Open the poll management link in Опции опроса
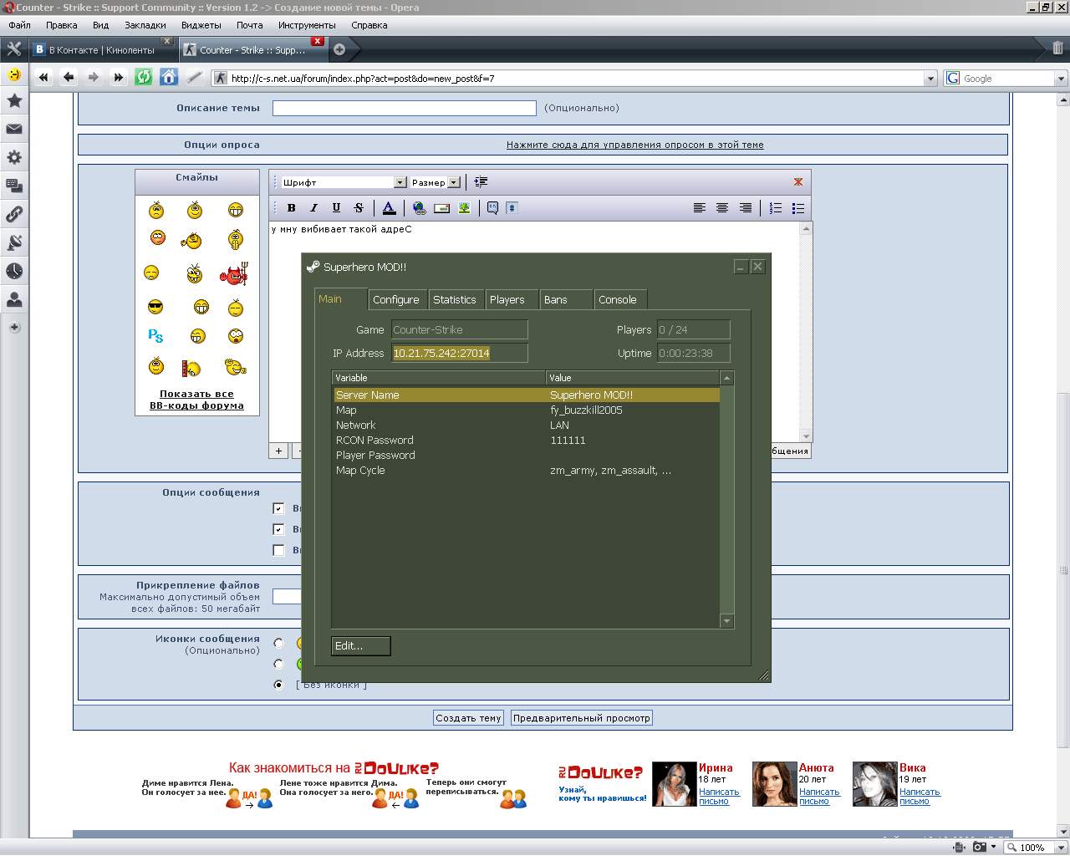The width and height of the screenshot is (1070, 856). pos(635,145)
